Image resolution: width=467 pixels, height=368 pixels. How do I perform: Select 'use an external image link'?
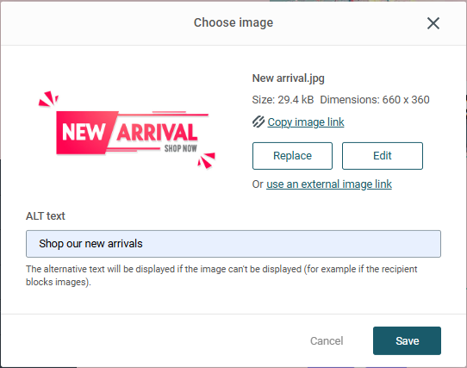click(x=329, y=184)
